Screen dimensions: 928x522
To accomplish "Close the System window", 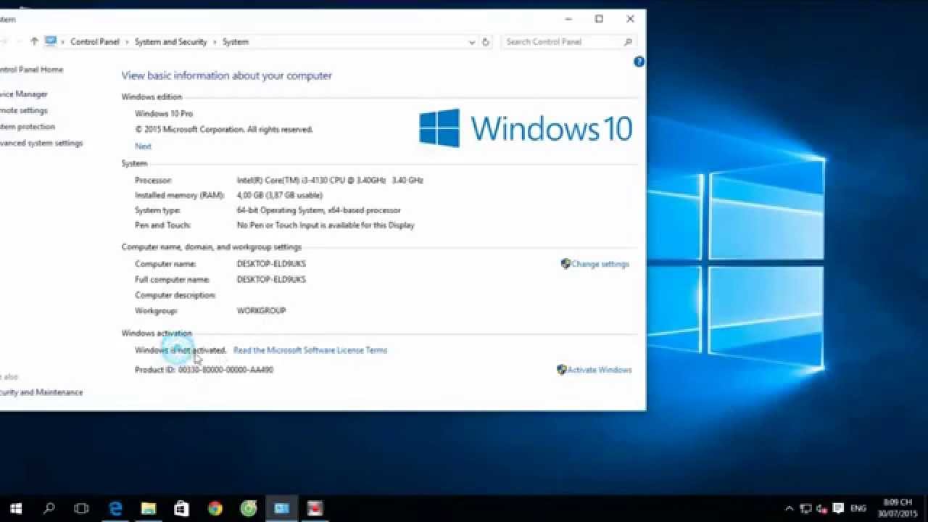I will 630,19.
